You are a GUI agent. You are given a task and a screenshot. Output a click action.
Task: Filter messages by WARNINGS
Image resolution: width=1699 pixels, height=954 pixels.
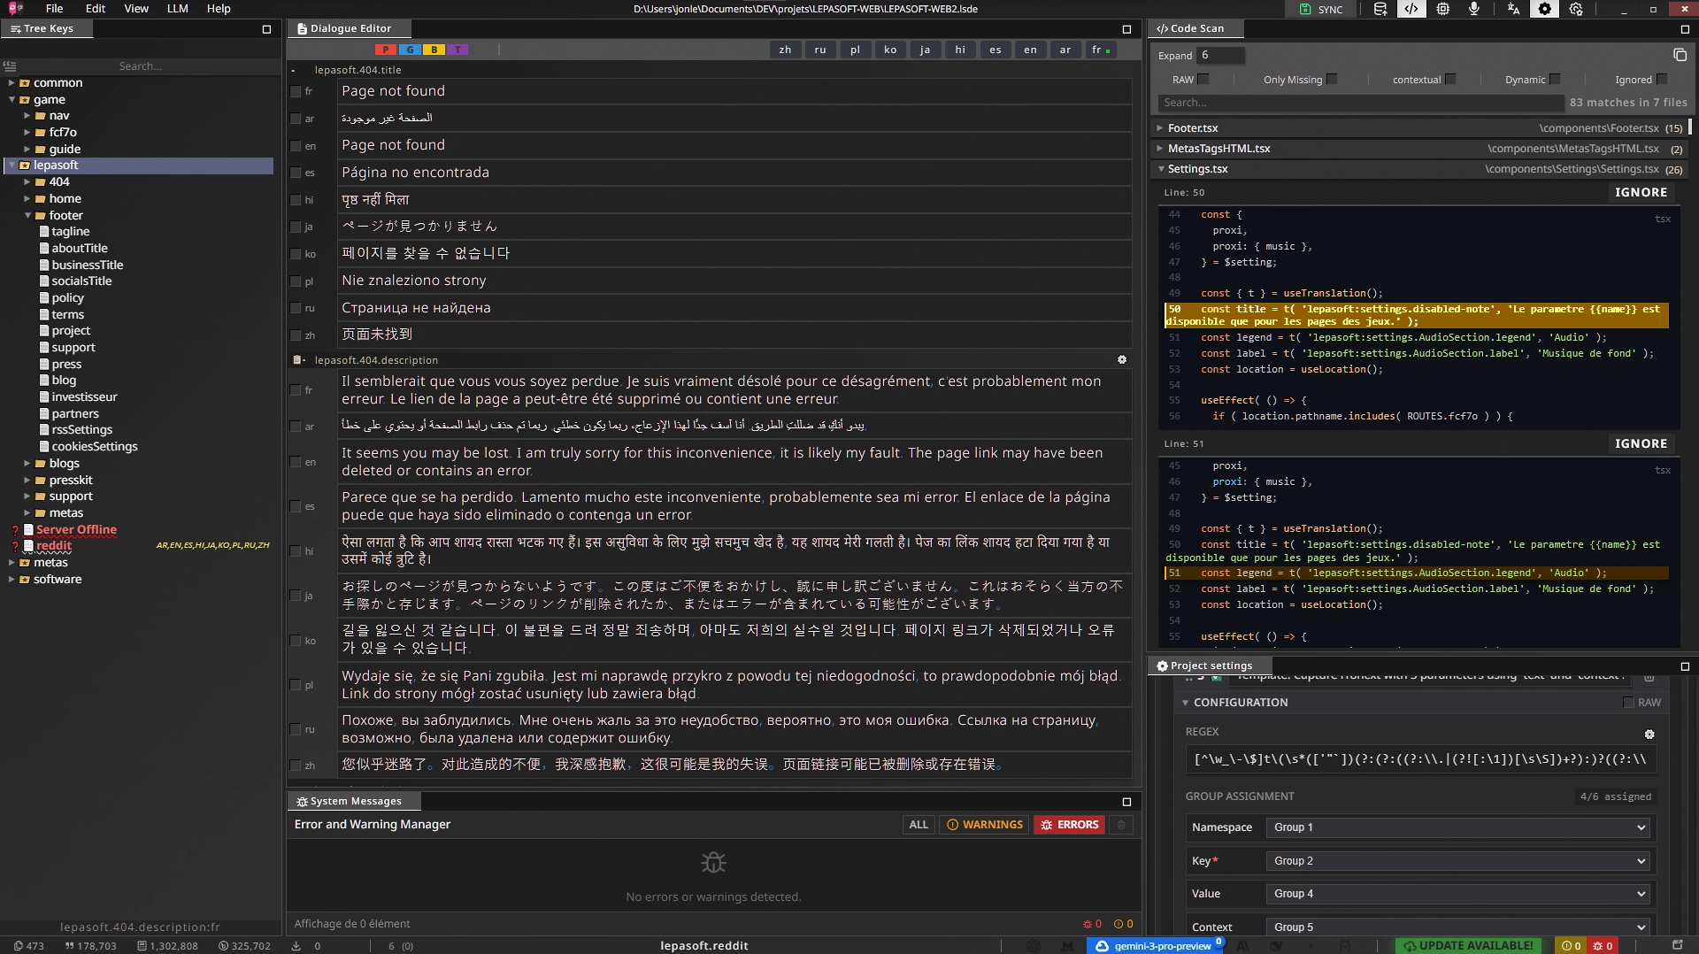(x=984, y=825)
